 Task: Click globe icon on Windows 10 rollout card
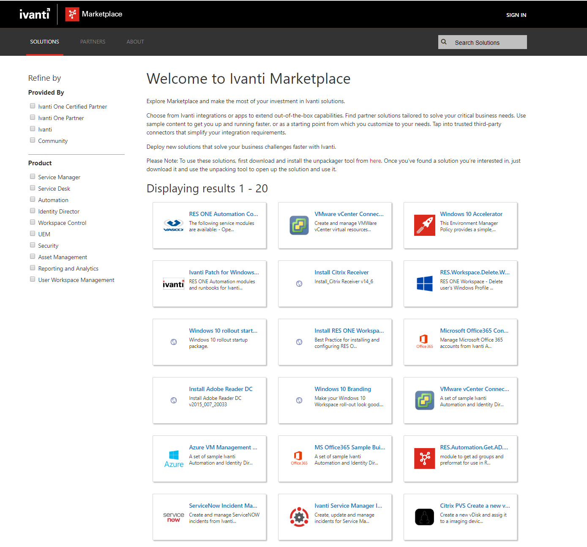pos(173,342)
